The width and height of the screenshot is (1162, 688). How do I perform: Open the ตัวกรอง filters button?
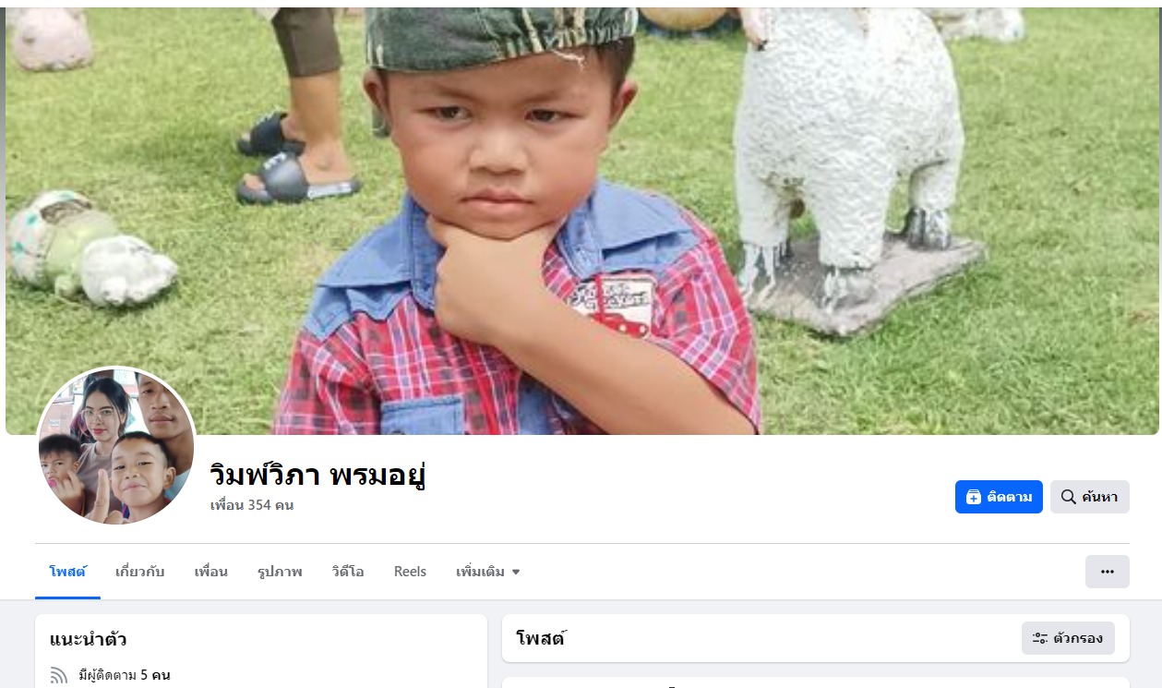pos(1068,638)
